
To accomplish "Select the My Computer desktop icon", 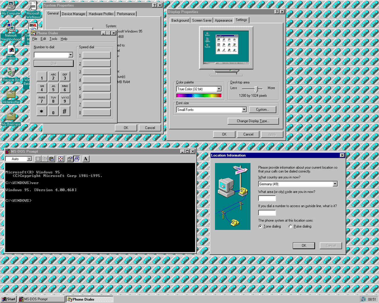I will pyautogui.click(x=11, y=8).
